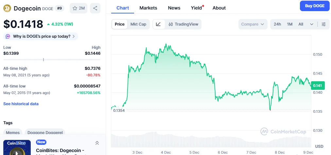This screenshot has height=155, width=331.
Task: Switch to the line chart icon
Action: tap(158, 24)
